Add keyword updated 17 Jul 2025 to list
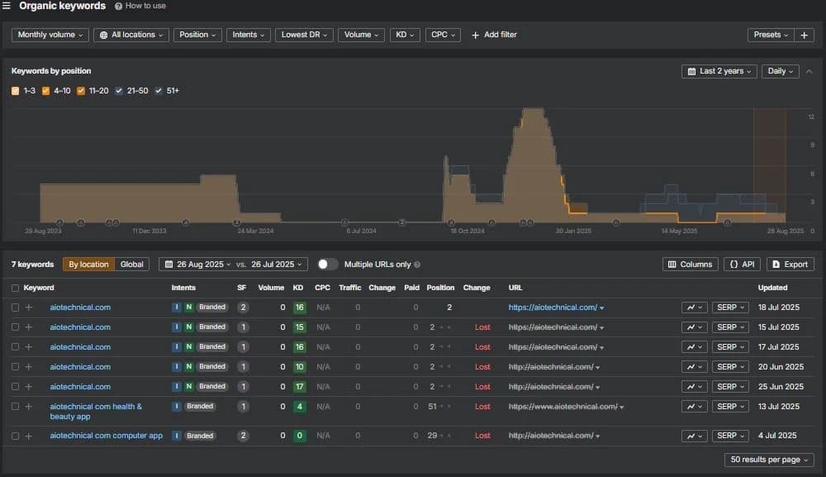Screen dimensions: 826x477 (x=28, y=347)
